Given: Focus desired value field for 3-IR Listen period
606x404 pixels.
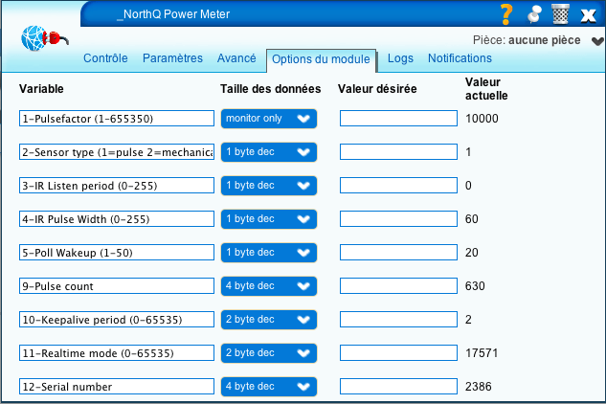Looking at the screenshot, I should (398, 186).
